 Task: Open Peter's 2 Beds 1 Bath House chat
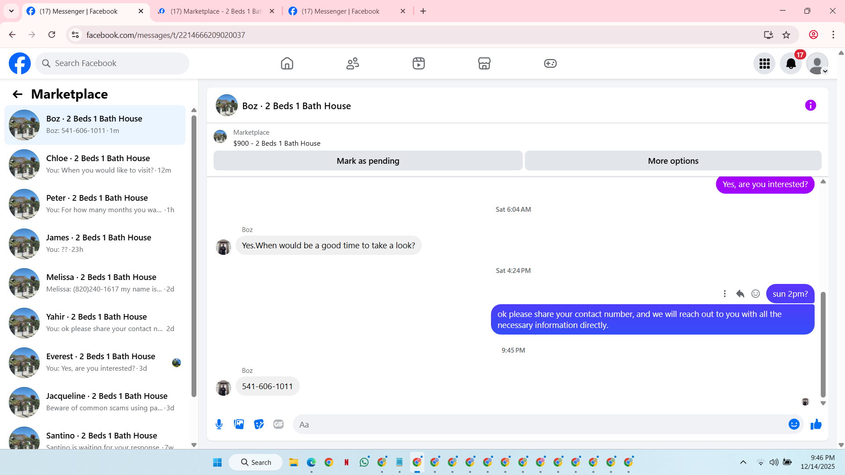[95, 204]
